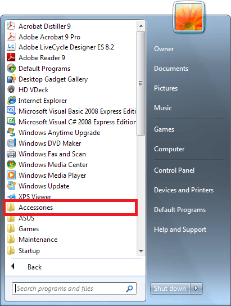231x306 pixels.
Task: Click the Windows Anytime Upgrade icon
Action: coord(11,133)
